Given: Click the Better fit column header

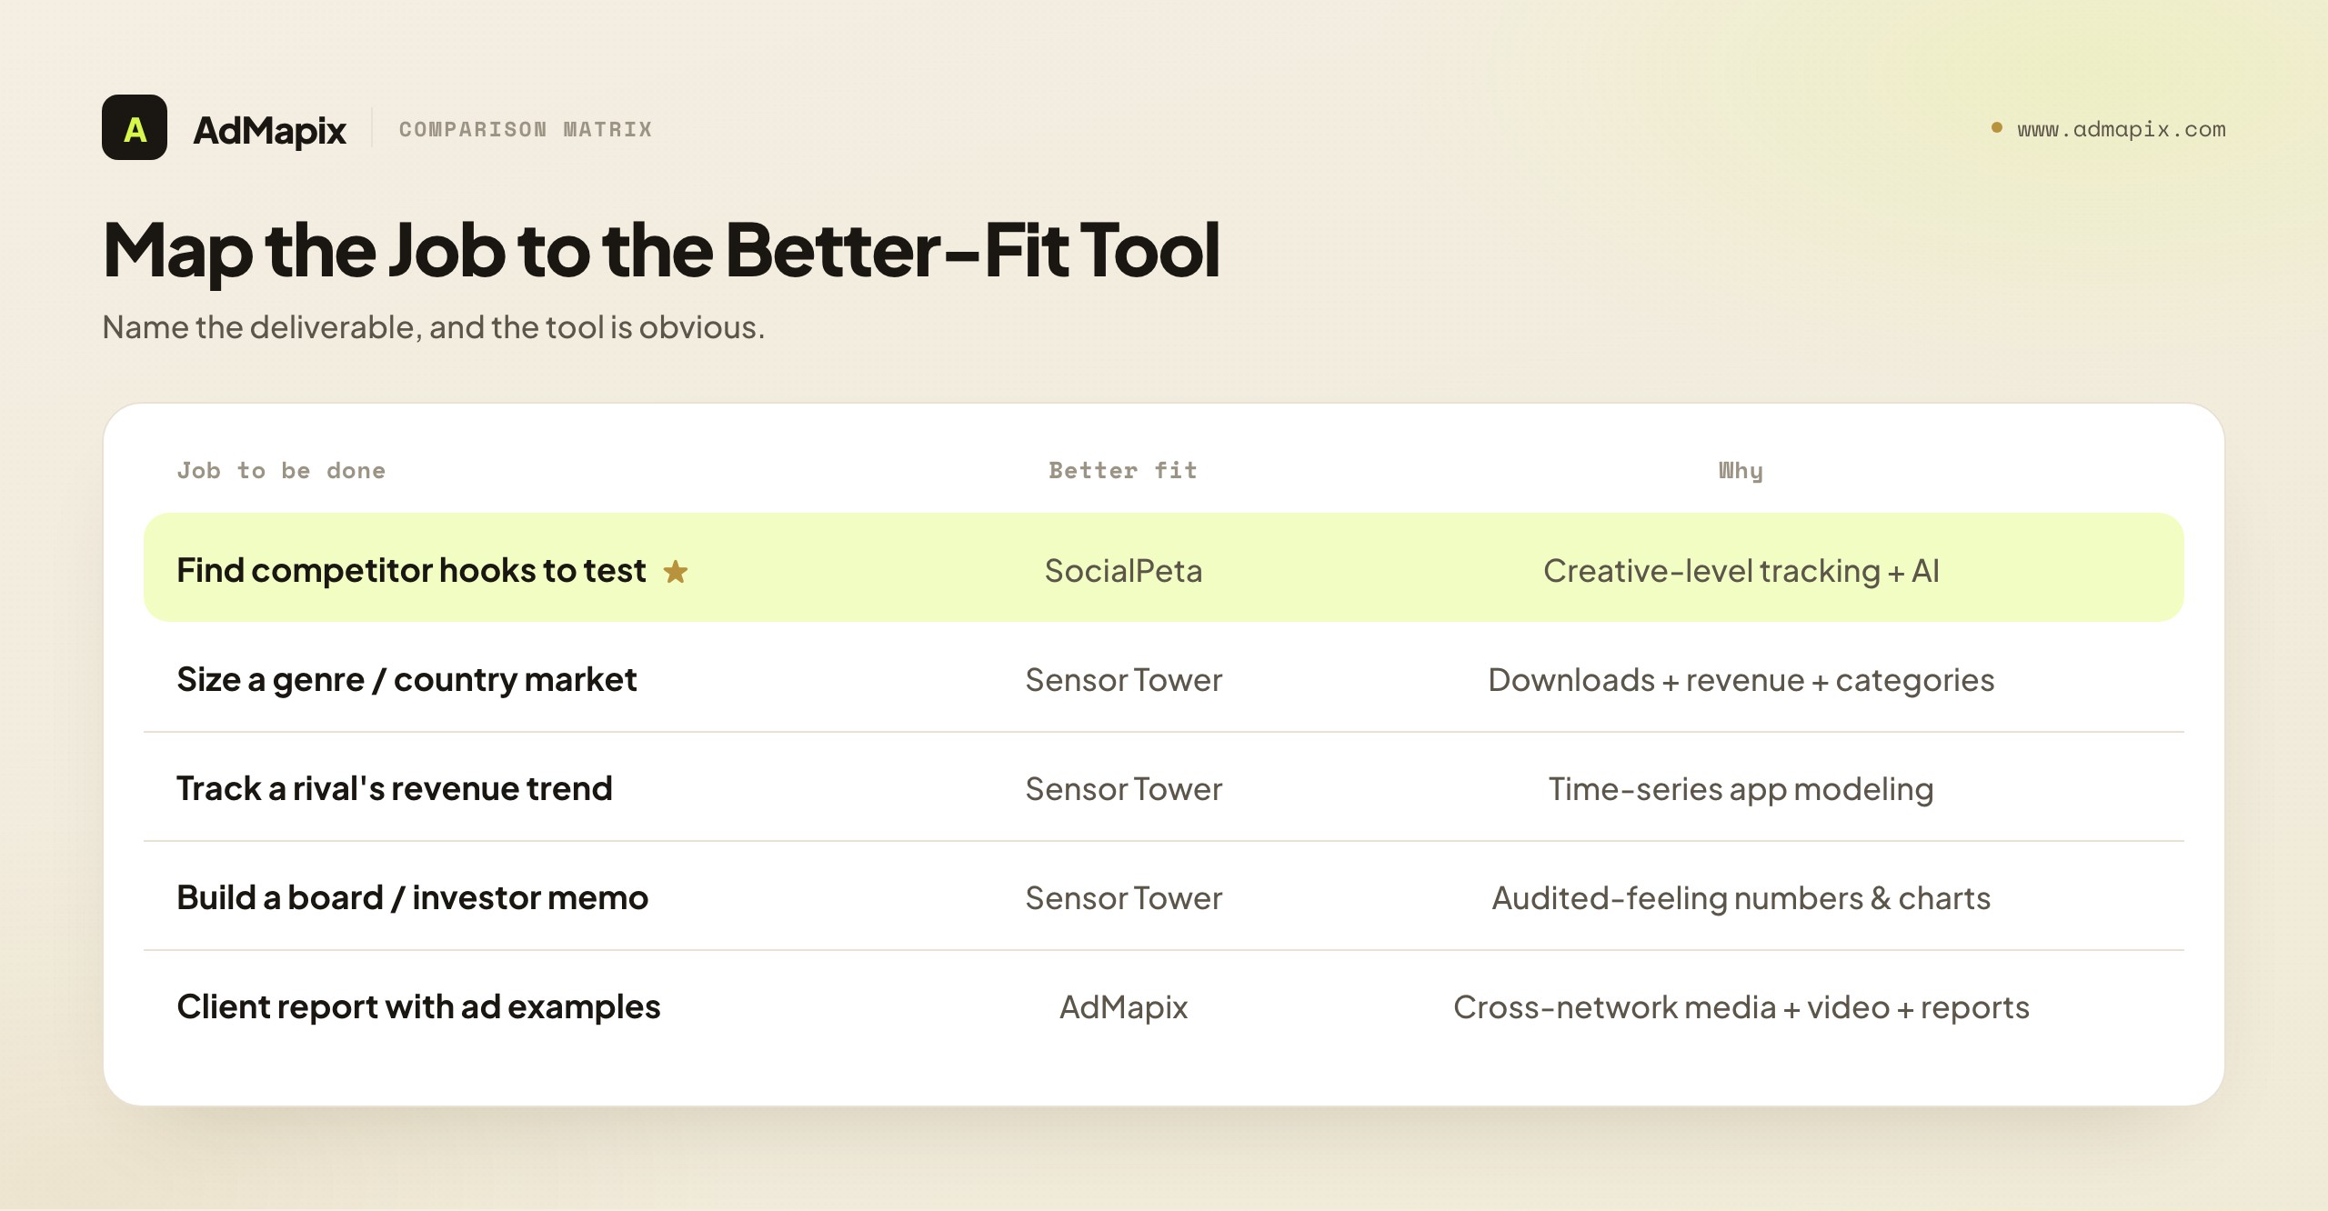Looking at the screenshot, I should pyautogui.click(x=1123, y=470).
